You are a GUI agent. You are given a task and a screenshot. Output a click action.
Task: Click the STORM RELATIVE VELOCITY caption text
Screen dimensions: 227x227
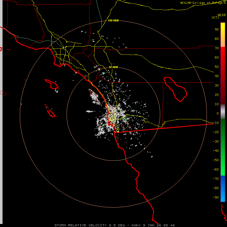[80, 225]
